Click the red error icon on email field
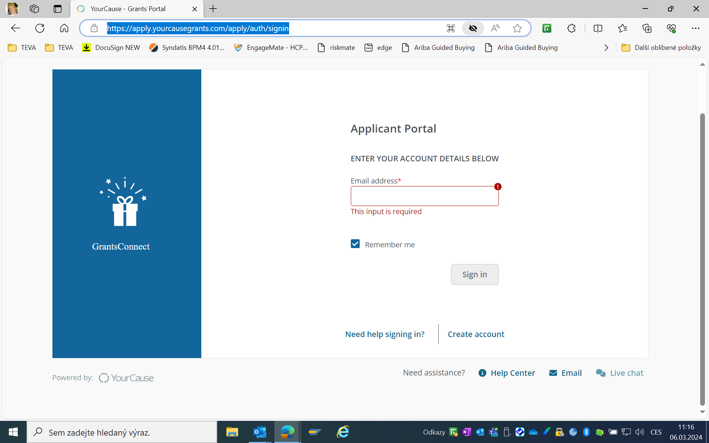The width and height of the screenshot is (709, 443). (498, 187)
